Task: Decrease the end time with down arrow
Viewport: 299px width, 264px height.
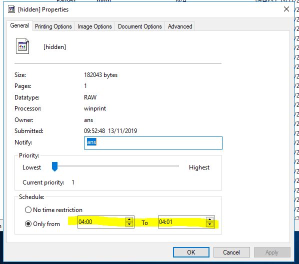Action: click(210, 224)
